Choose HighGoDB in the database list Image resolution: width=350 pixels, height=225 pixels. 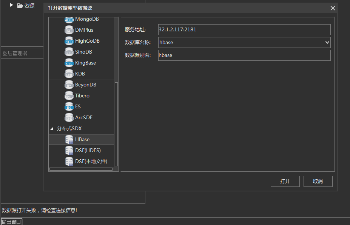point(87,41)
